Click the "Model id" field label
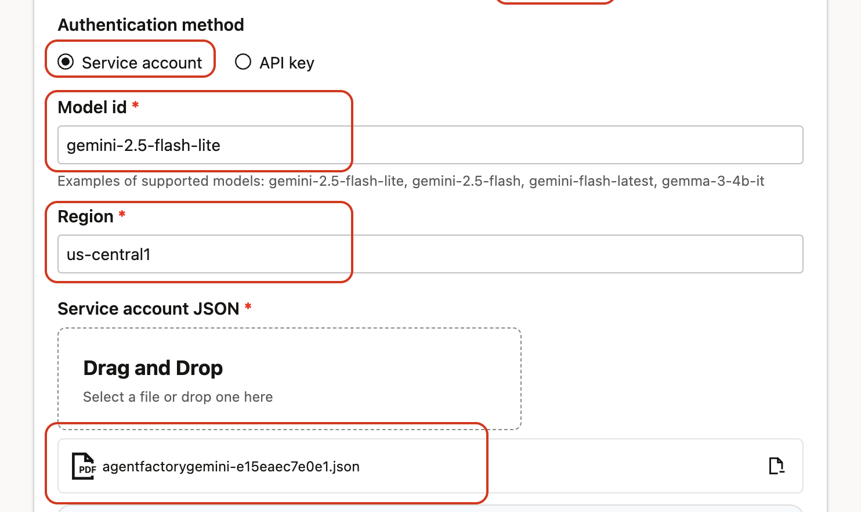Viewport: 861px width, 512px height. coord(92,107)
